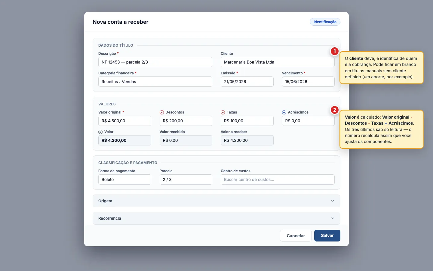Open the Categoria financeira field
This screenshot has height=271, width=433.
155,82
